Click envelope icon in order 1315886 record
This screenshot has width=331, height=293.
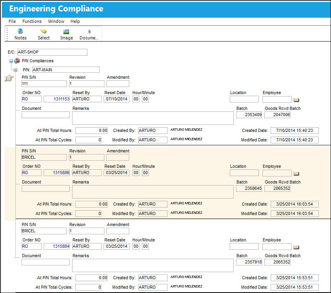tap(296, 173)
